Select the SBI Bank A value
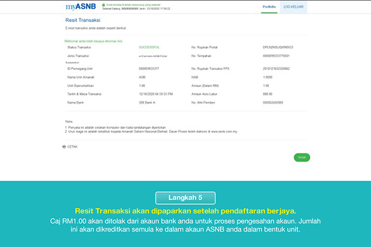 (x=147, y=102)
